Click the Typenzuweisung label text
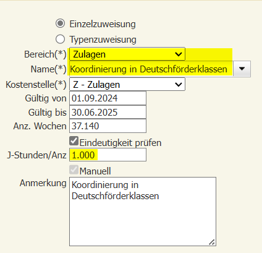 click(103, 40)
